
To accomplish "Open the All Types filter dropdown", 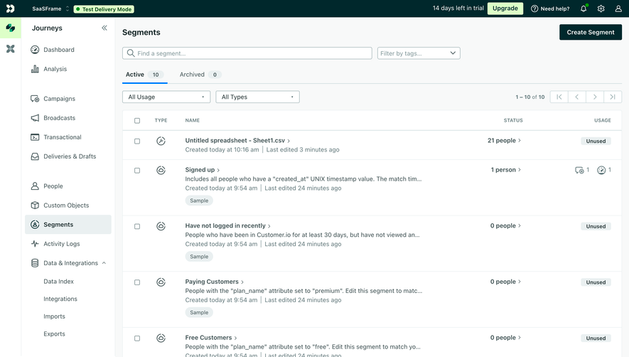I will [257, 97].
